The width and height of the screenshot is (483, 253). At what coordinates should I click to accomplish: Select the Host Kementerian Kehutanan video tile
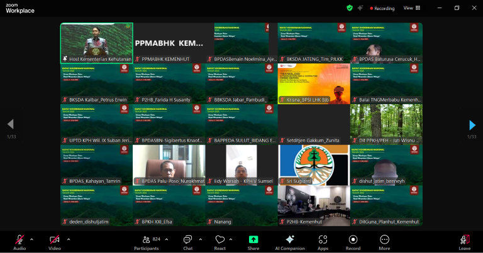97,43
